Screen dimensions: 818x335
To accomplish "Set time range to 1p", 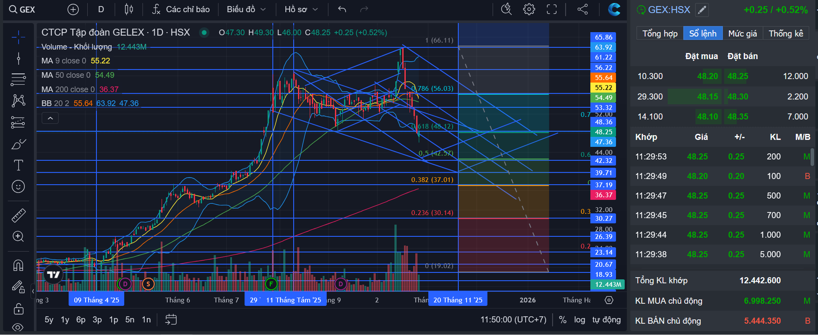I will click(x=114, y=320).
